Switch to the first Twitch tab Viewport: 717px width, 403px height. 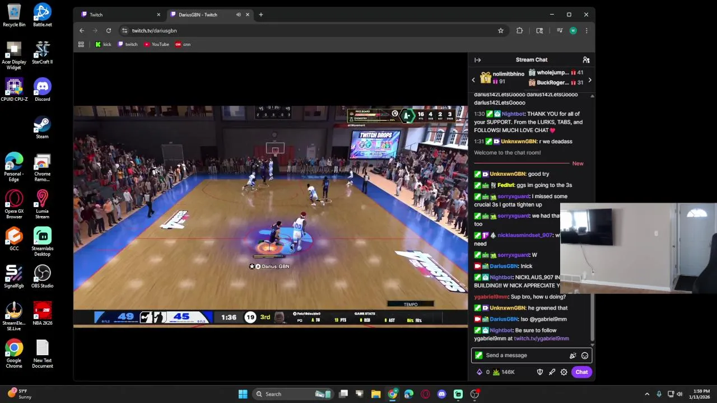click(x=120, y=15)
